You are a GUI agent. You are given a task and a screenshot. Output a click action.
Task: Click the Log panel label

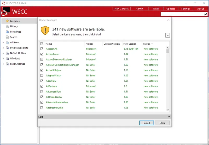40,117
